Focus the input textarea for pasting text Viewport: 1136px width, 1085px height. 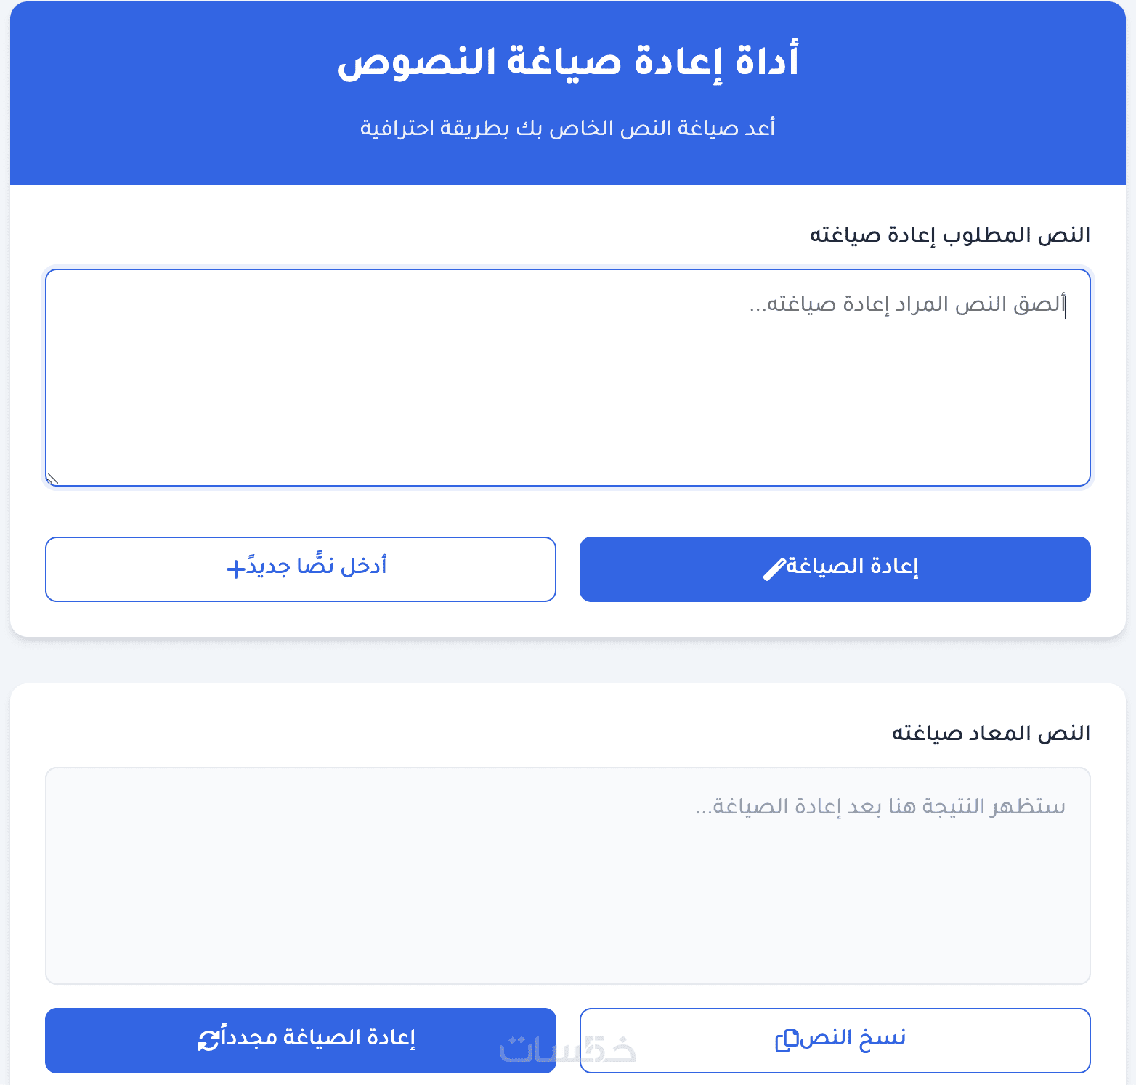[567, 392]
